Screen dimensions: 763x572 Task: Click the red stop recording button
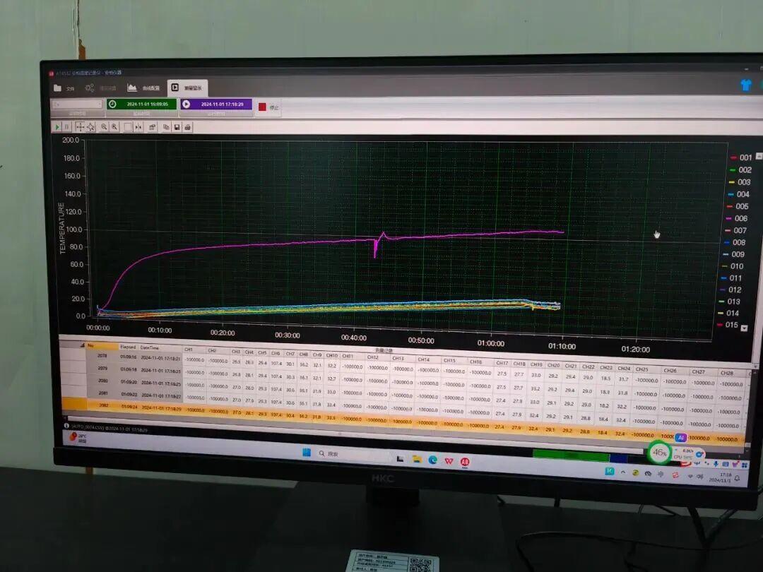click(263, 107)
